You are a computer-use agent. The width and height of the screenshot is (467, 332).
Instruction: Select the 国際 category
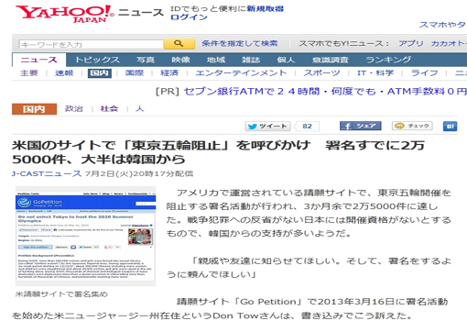pyautogui.click(x=135, y=73)
